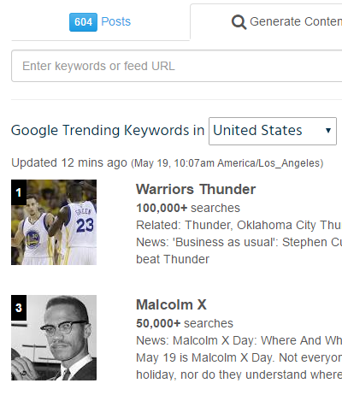
Task: Click rank badge number 1
Action: coord(19,192)
